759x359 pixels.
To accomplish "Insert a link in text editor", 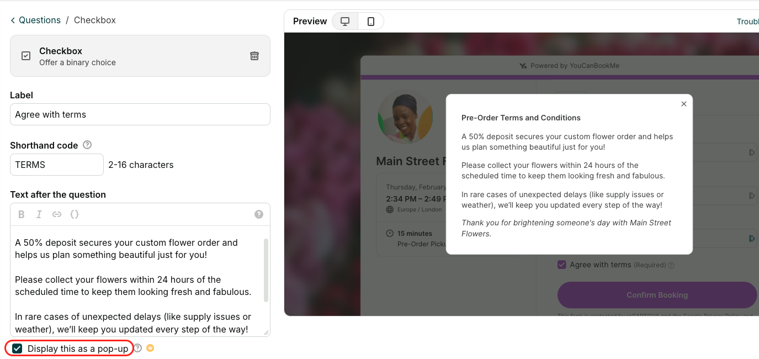I will (x=57, y=214).
